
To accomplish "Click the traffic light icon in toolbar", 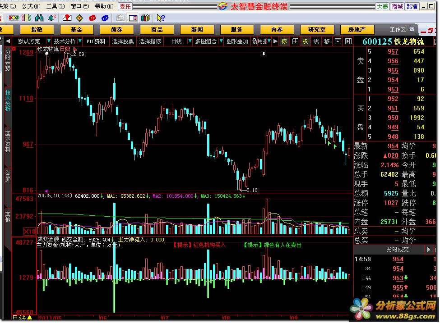I will point(14,18).
